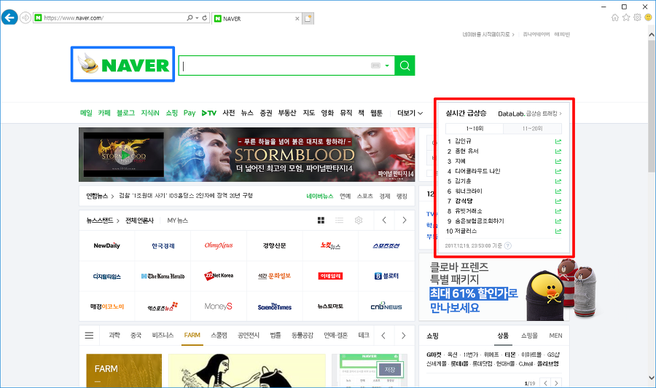The width and height of the screenshot is (656, 388).
Task: Click the 연합뉴스 headline about IDS홀딩스
Action: pos(186,196)
